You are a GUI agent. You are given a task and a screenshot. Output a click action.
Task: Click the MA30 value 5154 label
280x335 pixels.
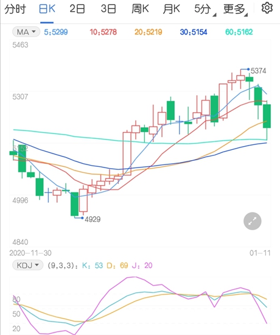[194, 32]
